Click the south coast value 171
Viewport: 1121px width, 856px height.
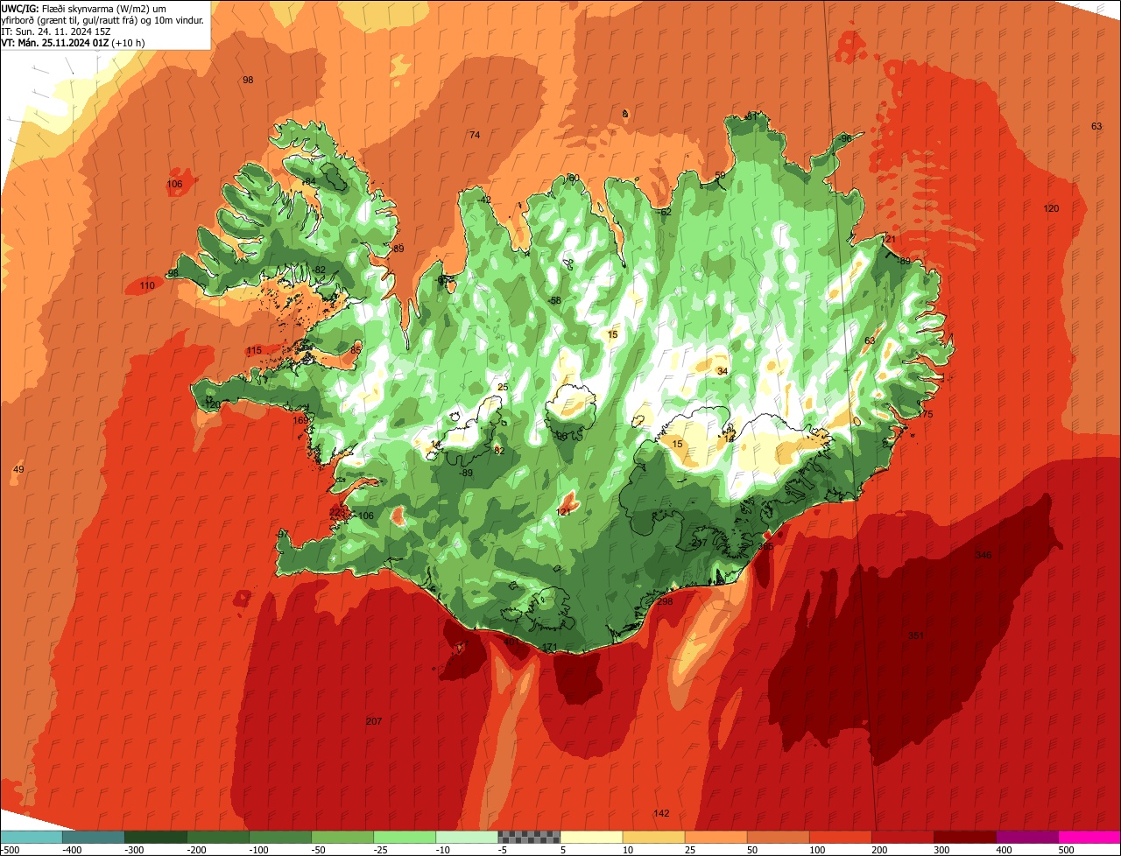550,647
